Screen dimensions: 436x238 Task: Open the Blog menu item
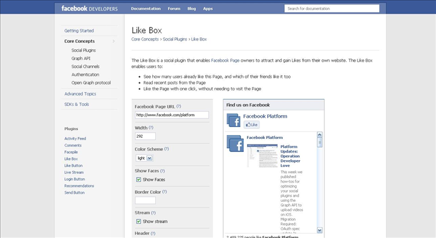[191, 9]
